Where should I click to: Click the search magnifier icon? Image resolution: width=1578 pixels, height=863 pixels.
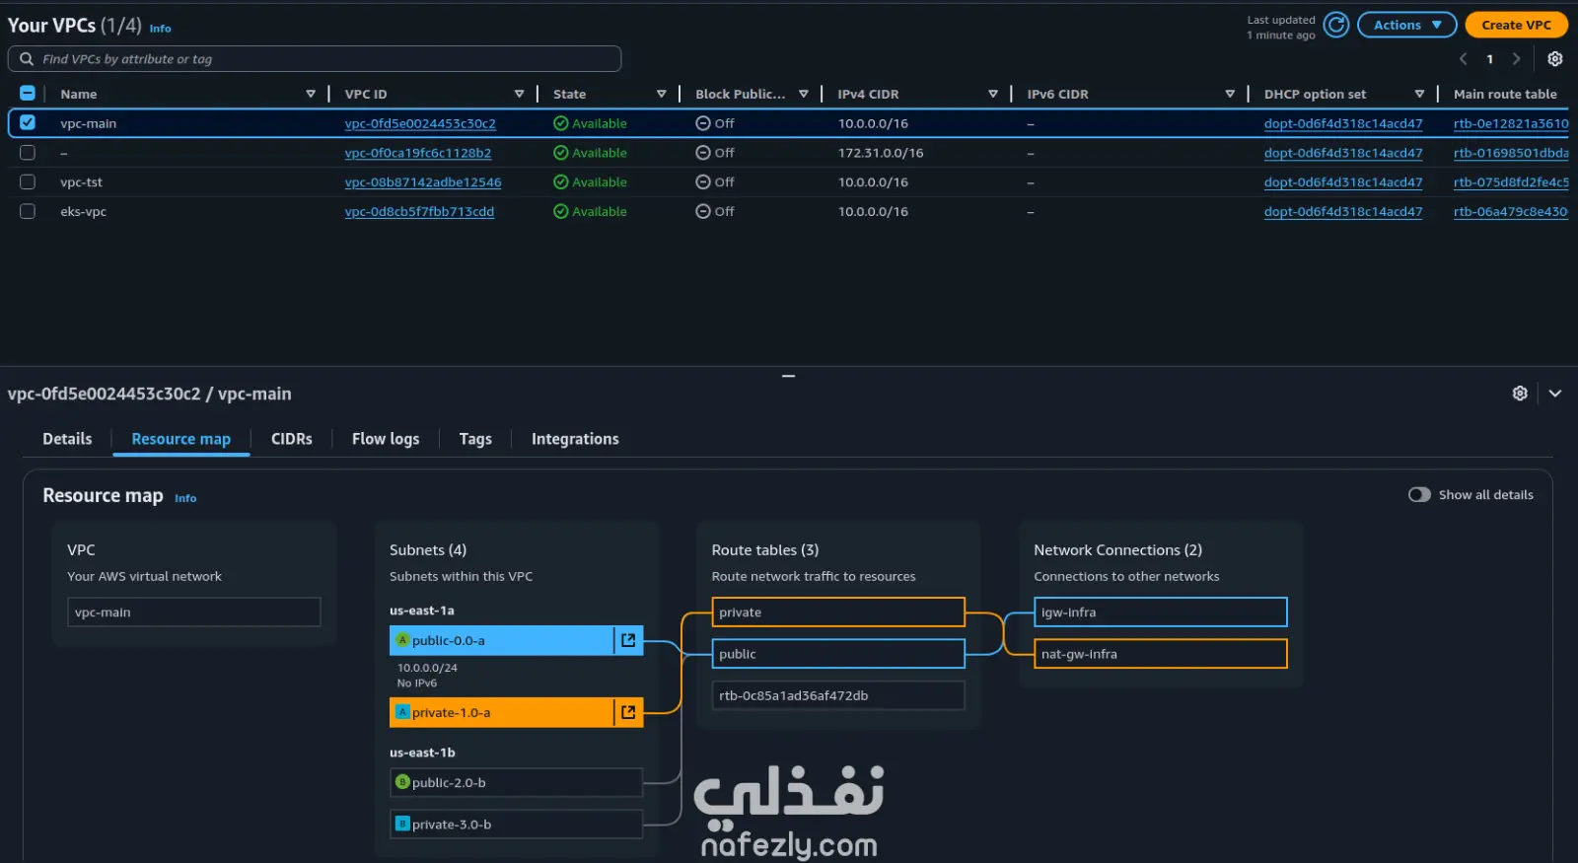27,59
